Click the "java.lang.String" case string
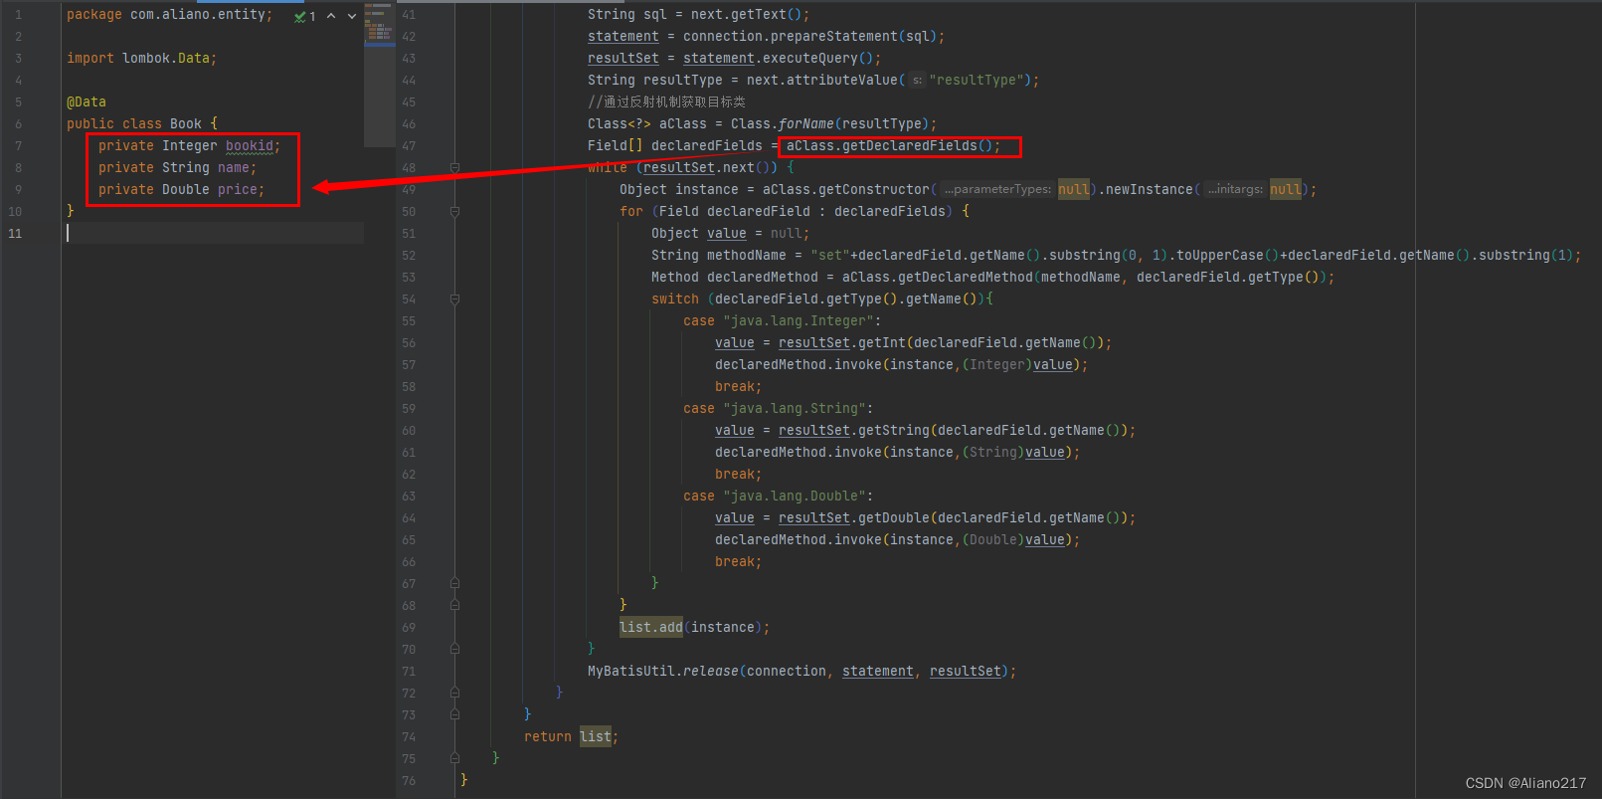The width and height of the screenshot is (1602, 799). coord(795,408)
